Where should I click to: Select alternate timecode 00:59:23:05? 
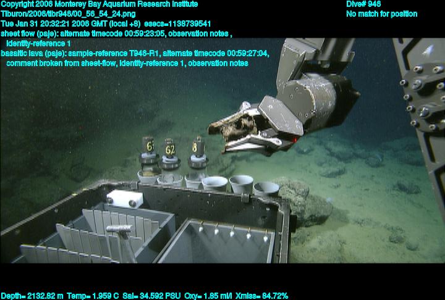click(112, 34)
